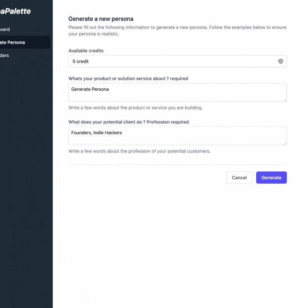The image size is (308, 308).
Task: Click into the Founders, Indie Hackers profession textarea
Action: tap(178, 136)
